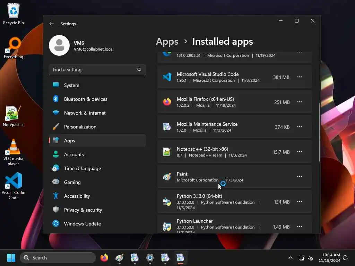
Task: Click the Personalization paintbrush icon
Action: point(56,126)
